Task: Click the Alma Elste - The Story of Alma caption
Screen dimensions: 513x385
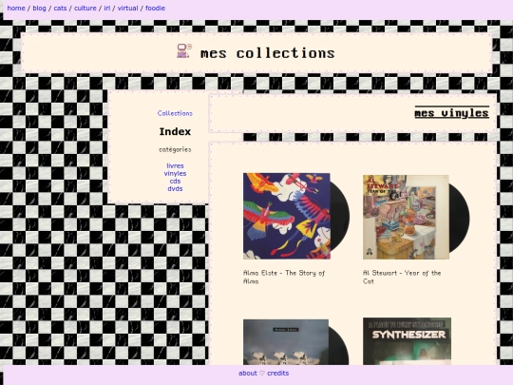Action: point(284,277)
